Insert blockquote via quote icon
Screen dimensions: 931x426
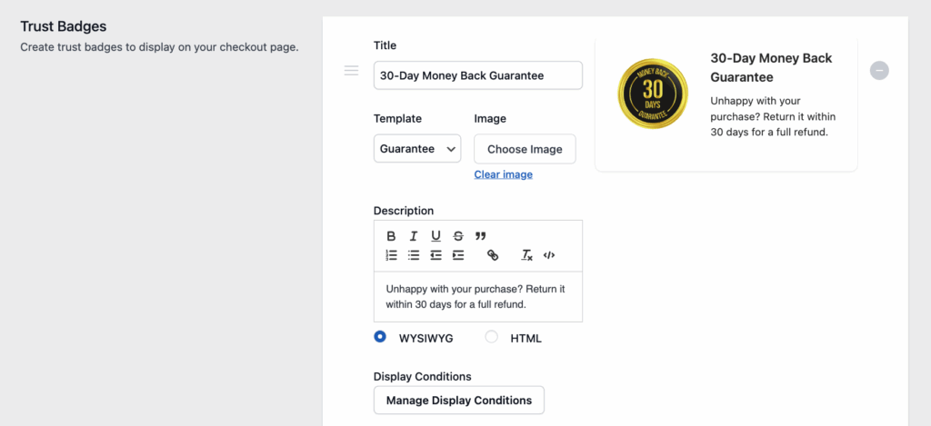[x=480, y=236]
